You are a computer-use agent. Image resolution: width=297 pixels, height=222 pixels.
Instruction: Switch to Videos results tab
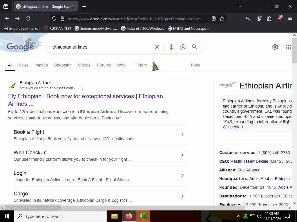[x=84, y=65]
